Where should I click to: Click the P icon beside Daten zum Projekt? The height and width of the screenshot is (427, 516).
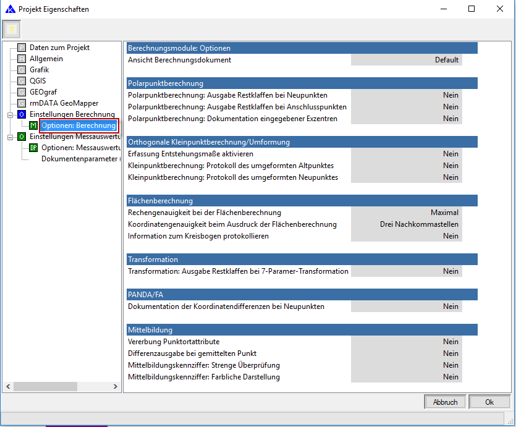pyautogui.click(x=22, y=48)
